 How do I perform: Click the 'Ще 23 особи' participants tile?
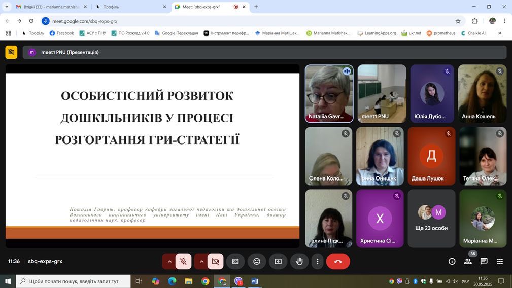click(431, 219)
